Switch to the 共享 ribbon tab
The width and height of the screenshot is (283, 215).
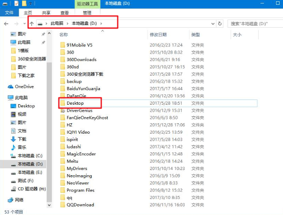46,13
